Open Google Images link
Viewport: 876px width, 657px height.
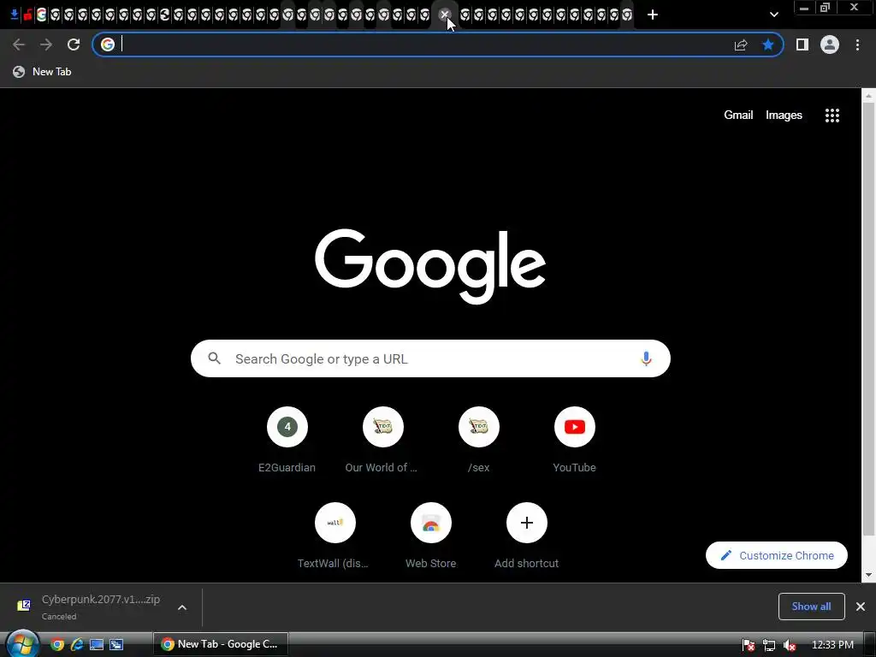784,115
